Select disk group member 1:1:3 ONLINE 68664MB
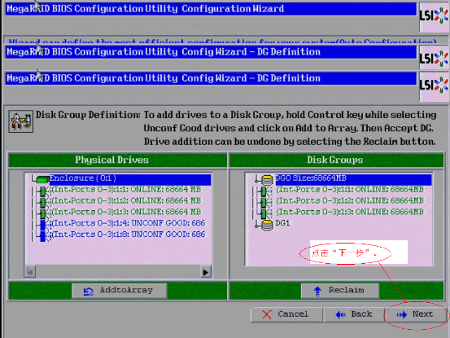This screenshot has width=450, height=338. (350, 212)
